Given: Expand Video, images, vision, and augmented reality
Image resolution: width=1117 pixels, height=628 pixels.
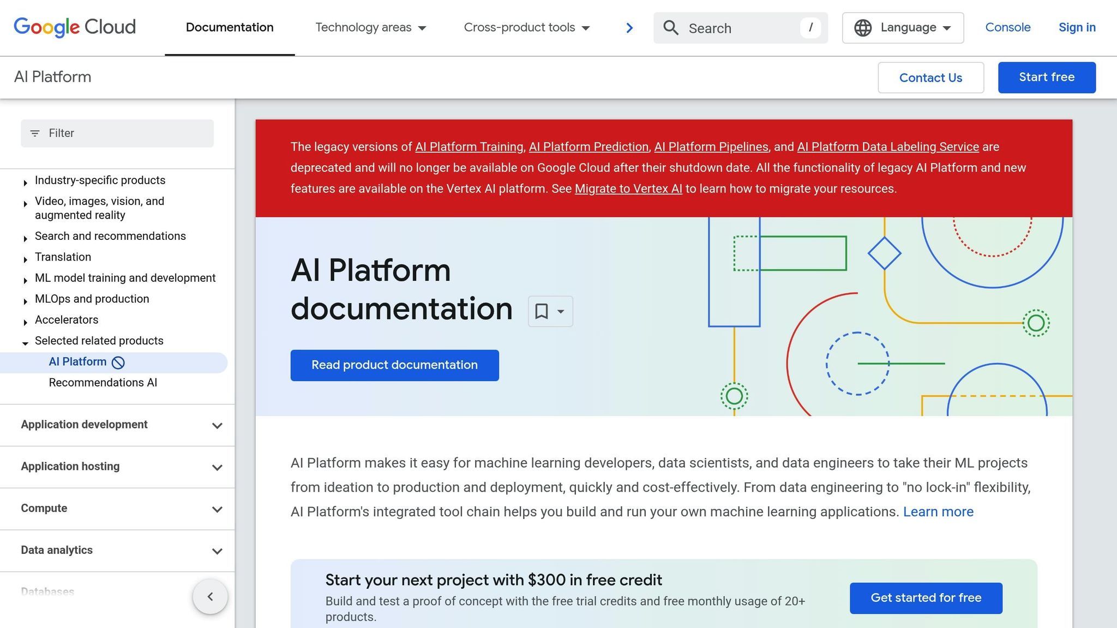Looking at the screenshot, I should pos(25,204).
